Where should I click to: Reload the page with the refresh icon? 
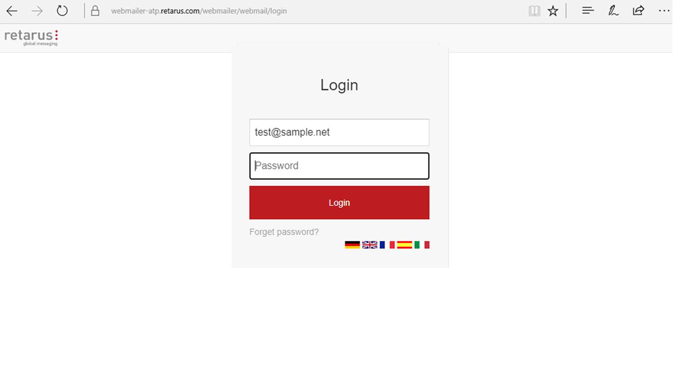[x=62, y=11]
